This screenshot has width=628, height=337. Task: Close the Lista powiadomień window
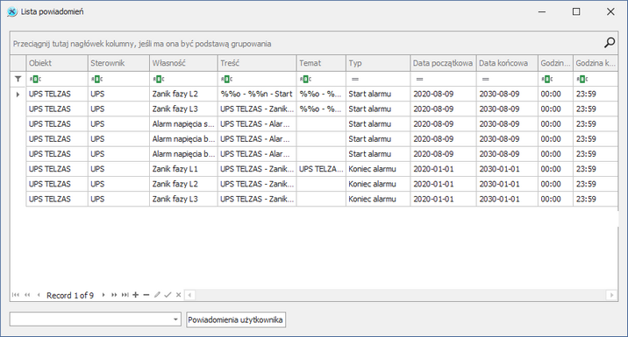pos(610,11)
